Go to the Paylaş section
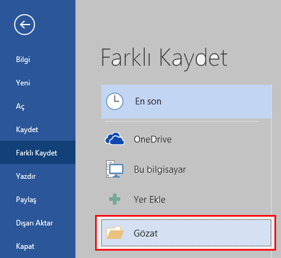The height and width of the screenshot is (258, 281). pyautogui.click(x=26, y=200)
